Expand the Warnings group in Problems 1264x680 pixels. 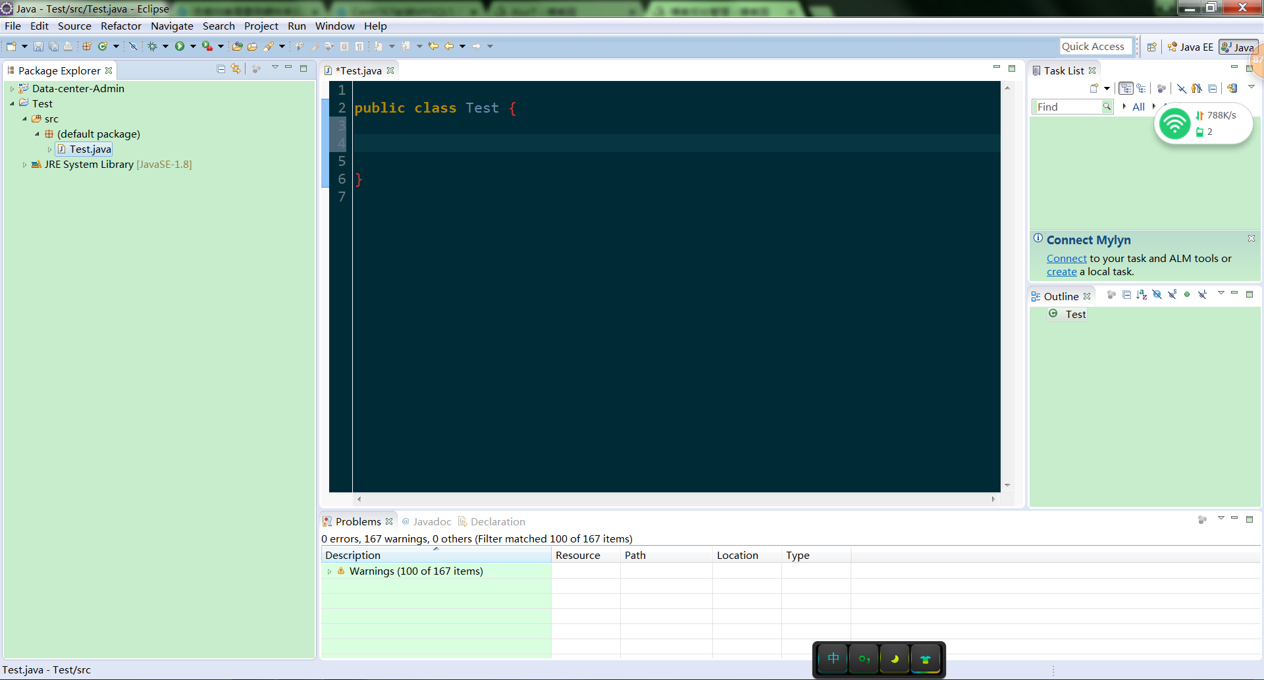coord(329,571)
